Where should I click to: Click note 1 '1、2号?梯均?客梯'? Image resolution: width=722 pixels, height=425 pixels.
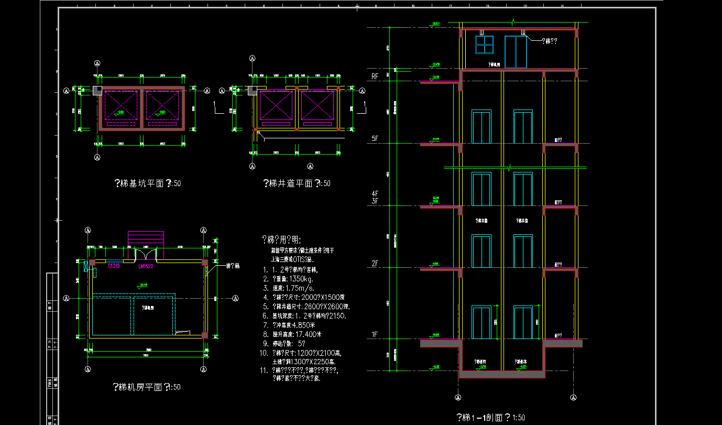coord(289,270)
